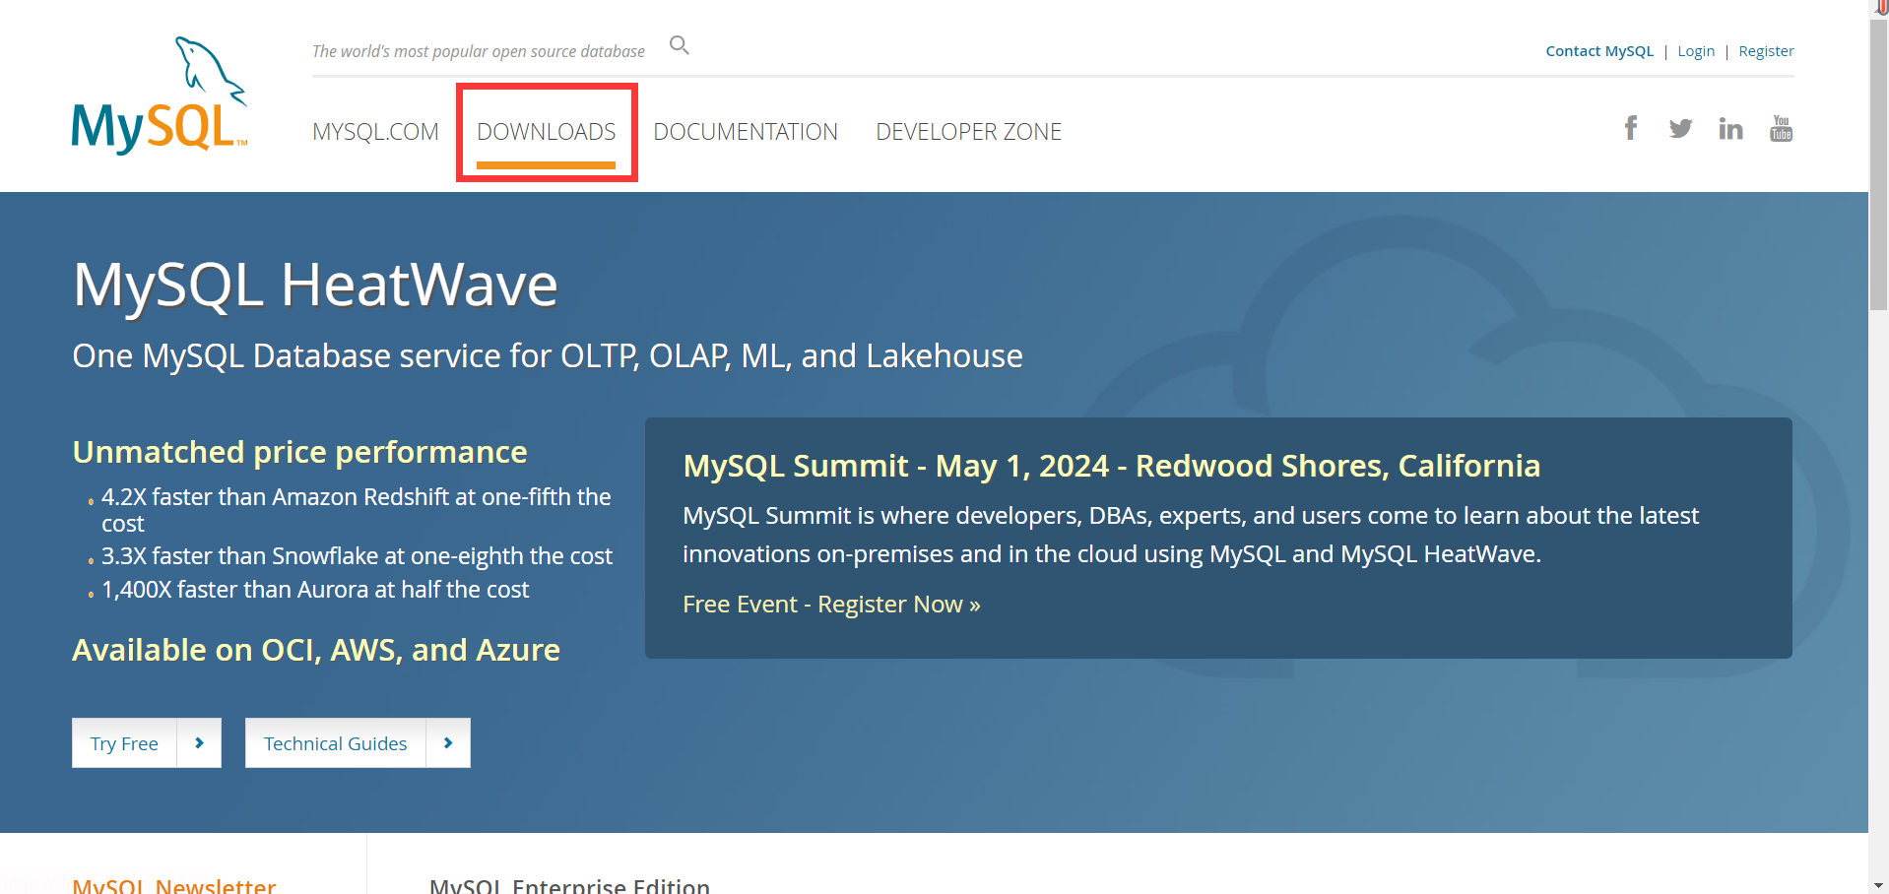Click the arrow next to Technical Guides

[448, 743]
